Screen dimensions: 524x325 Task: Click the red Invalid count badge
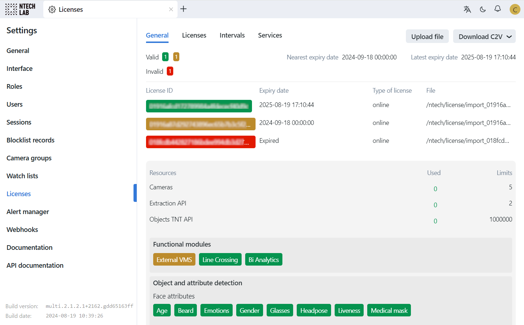tap(170, 71)
